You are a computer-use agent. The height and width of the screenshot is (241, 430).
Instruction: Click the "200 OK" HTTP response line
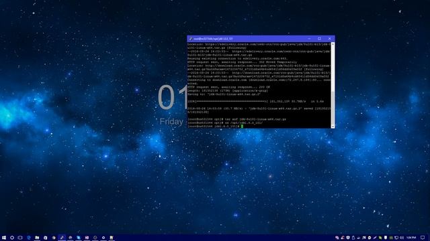coord(228,87)
